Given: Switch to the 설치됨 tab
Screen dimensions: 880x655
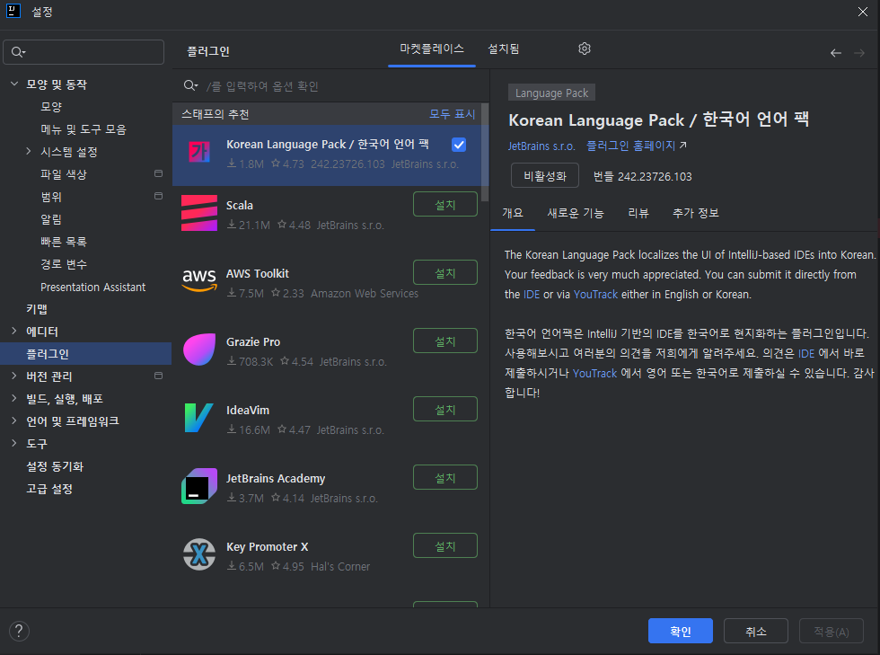Looking at the screenshot, I should click(504, 49).
